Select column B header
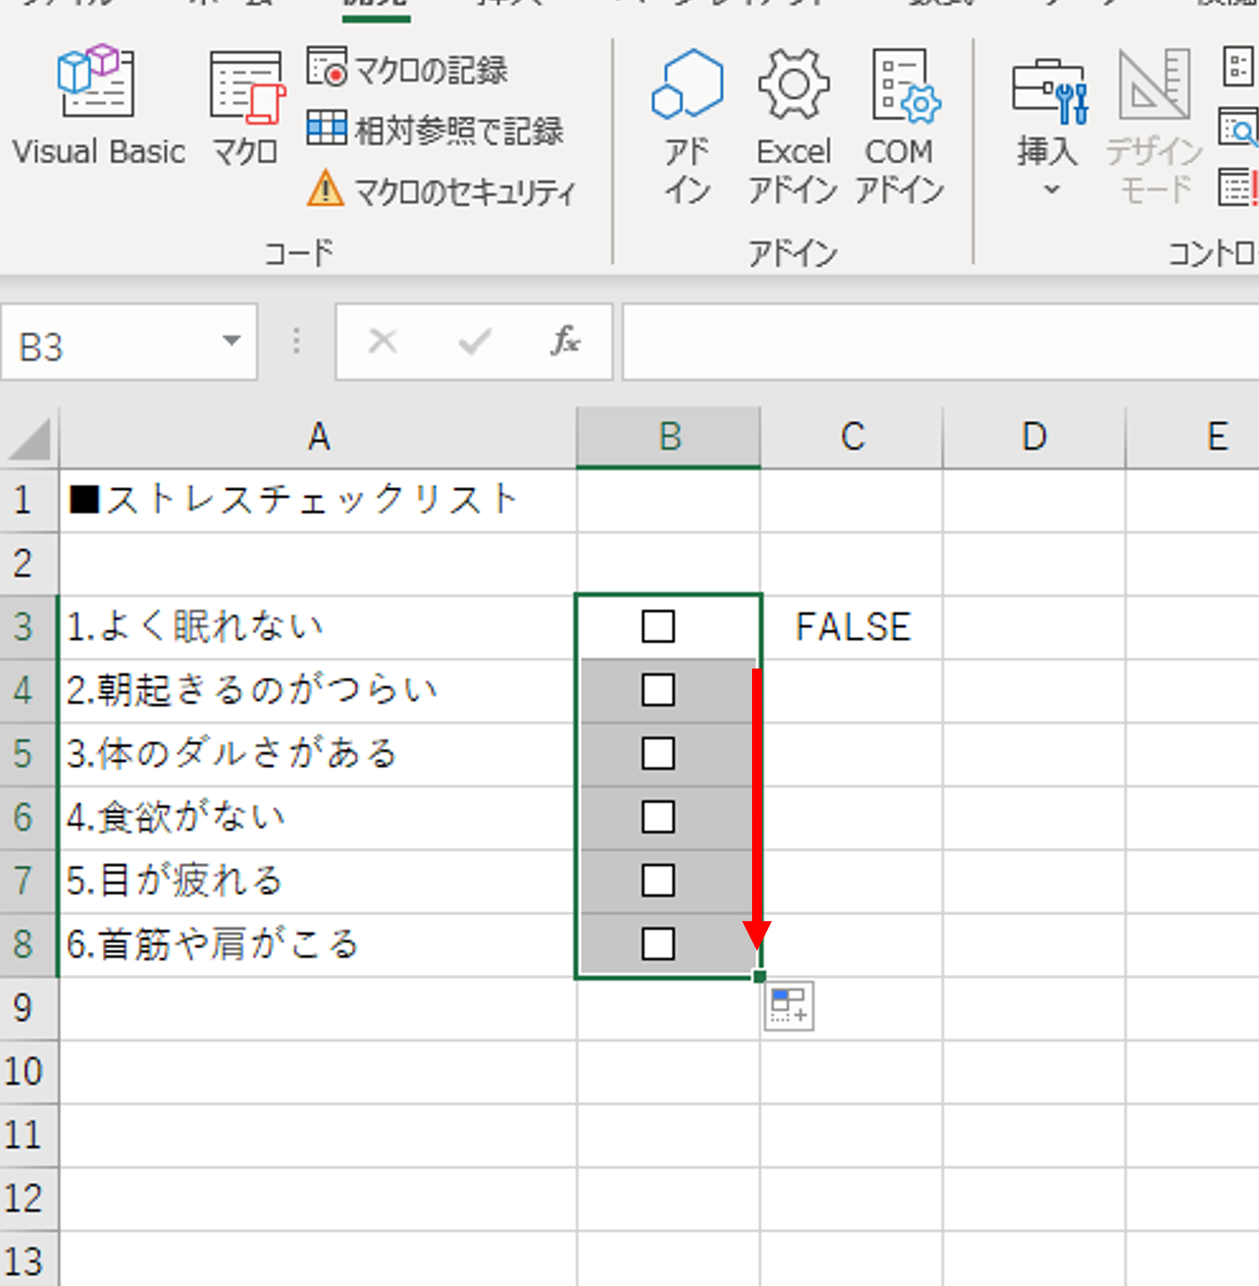The image size is (1259, 1286). [668, 436]
